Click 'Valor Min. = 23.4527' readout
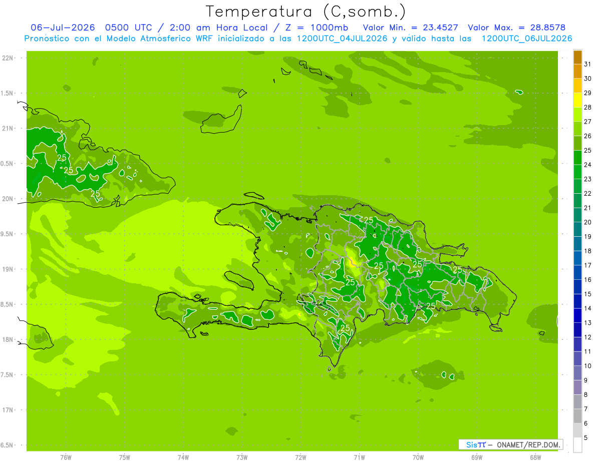 [410, 28]
